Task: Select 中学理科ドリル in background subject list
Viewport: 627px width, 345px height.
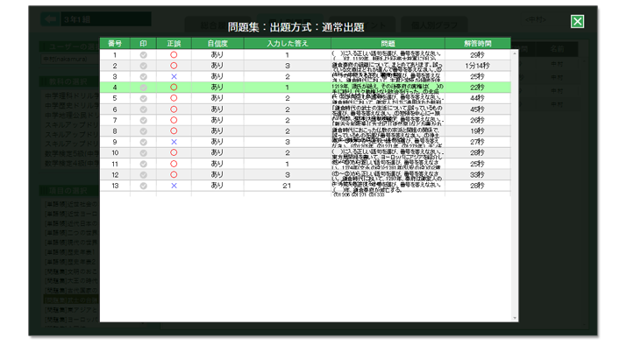Action: click(71, 95)
